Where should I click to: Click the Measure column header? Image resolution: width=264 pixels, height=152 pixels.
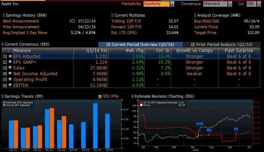[43, 51]
